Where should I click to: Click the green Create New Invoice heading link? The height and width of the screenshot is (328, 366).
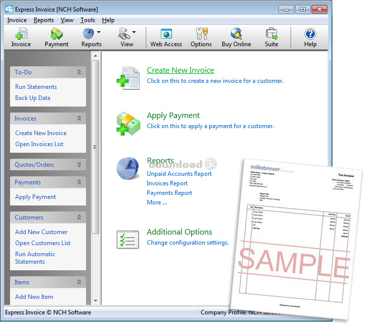[180, 70]
